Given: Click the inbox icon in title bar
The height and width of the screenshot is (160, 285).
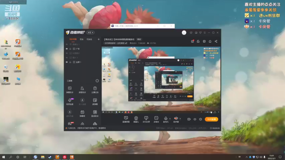Looking at the screenshot, I should [196, 33].
